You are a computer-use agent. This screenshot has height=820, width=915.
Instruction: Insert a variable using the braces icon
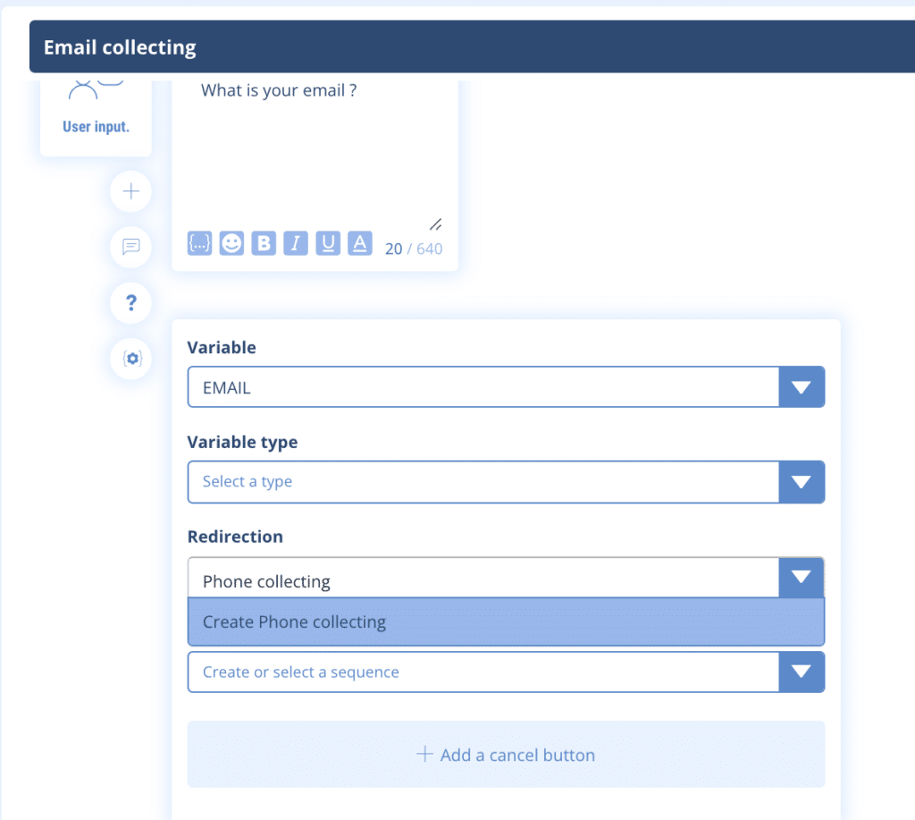199,243
